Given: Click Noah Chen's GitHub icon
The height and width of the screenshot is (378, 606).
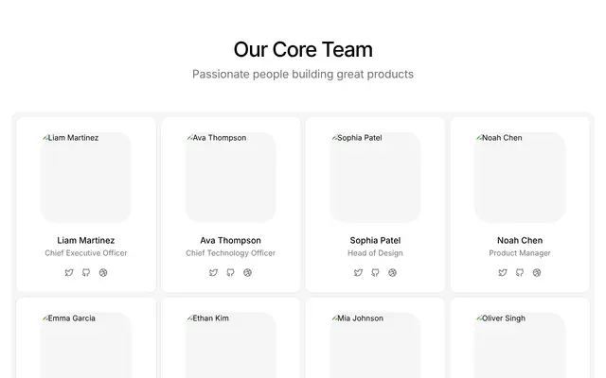Looking at the screenshot, I should tap(520, 273).
